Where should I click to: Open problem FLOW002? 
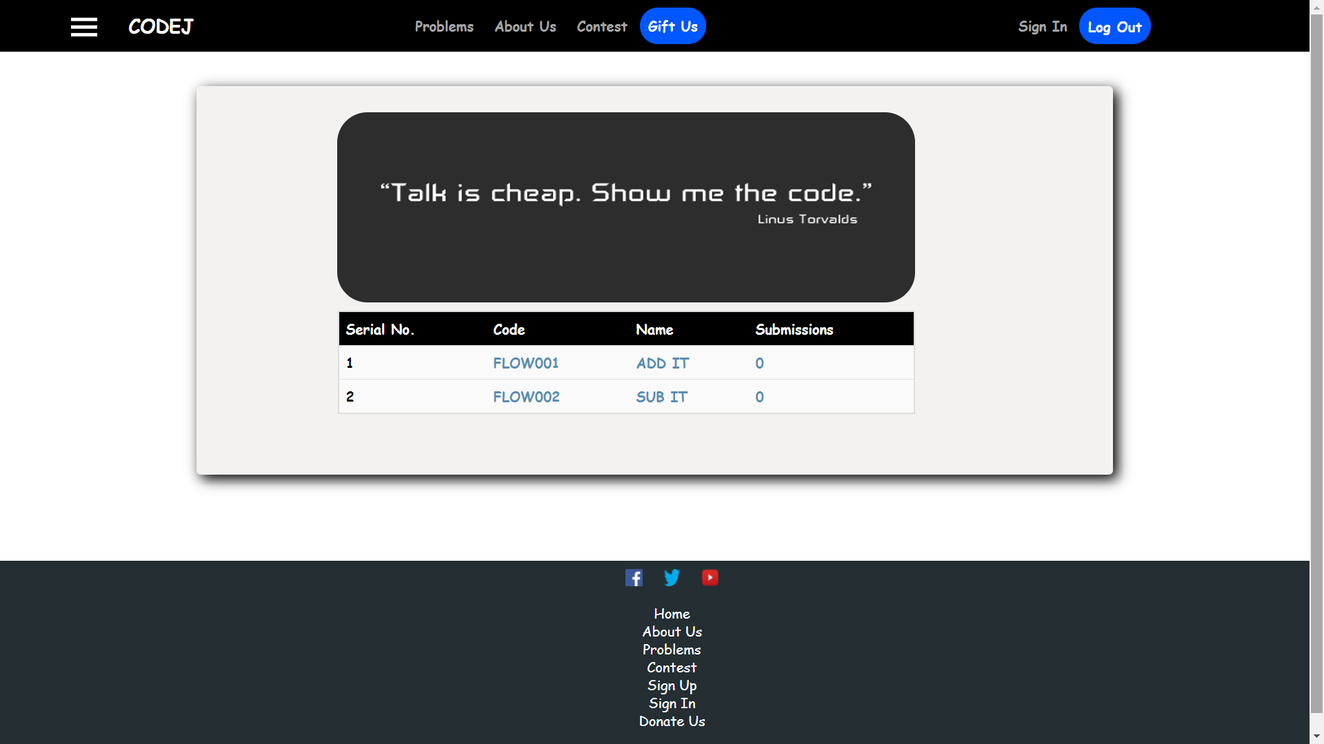[x=526, y=397]
